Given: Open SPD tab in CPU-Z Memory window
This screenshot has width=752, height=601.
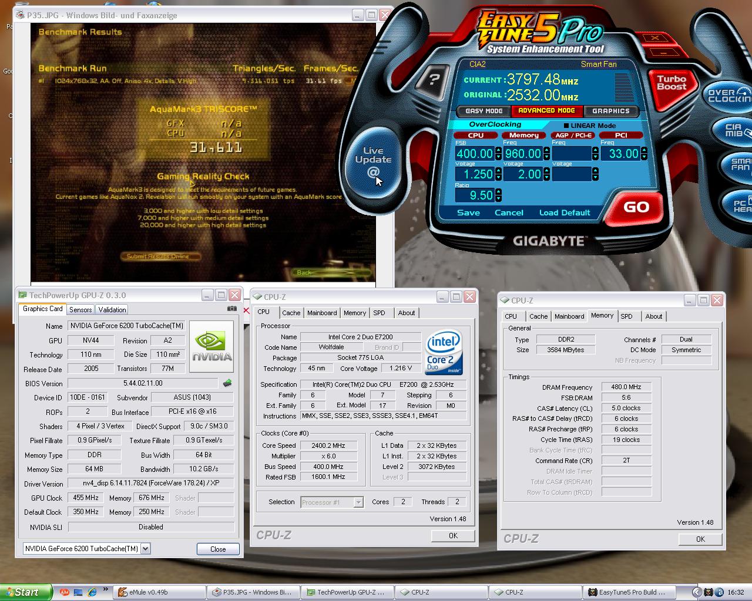Looking at the screenshot, I should [627, 316].
